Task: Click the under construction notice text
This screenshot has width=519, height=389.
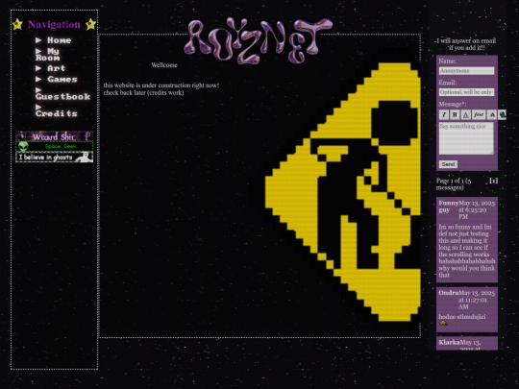Action: [x=161, y=89]
